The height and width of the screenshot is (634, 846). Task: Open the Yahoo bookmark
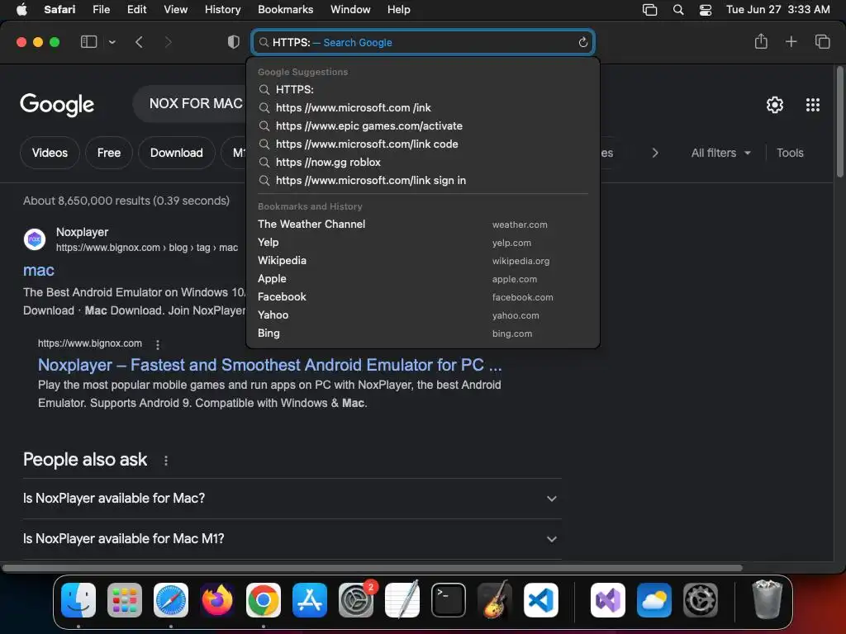click(x=422, y=315)
